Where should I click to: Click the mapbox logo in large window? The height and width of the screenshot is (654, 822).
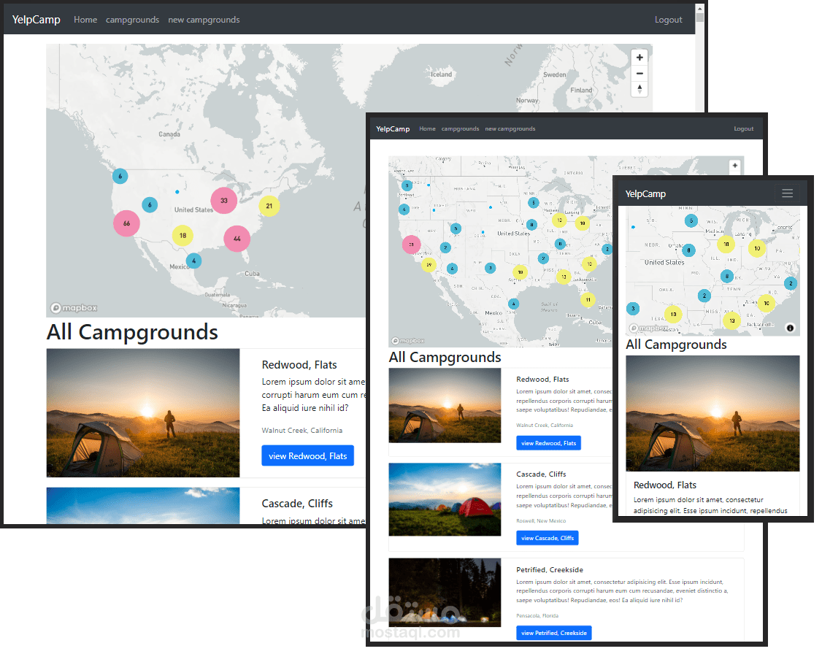[74, 307]
